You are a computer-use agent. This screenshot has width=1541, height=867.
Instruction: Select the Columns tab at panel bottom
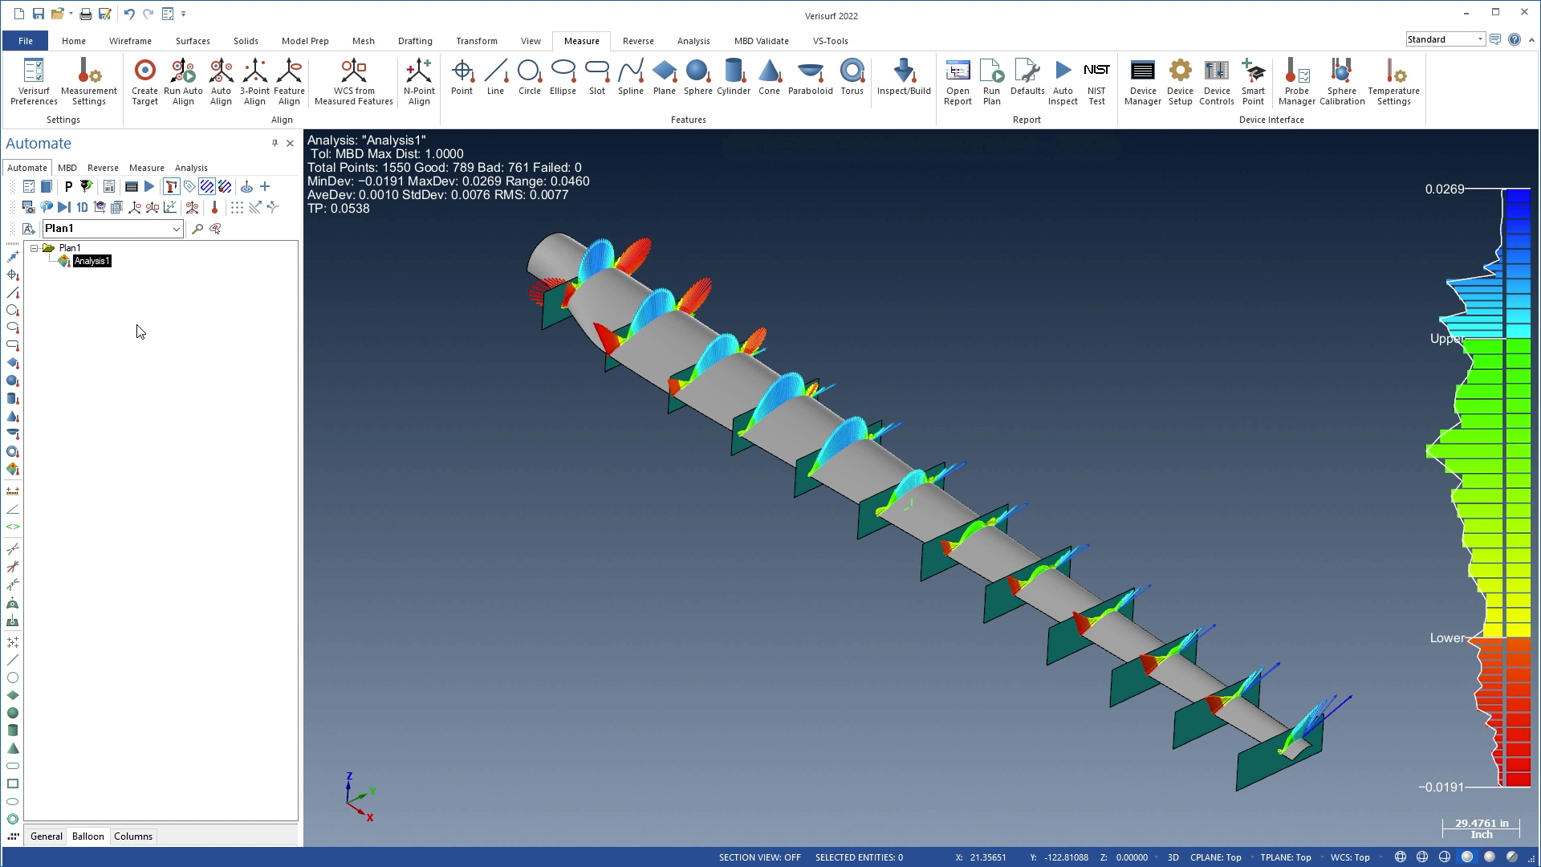pyautogui.click(x=133, y=836)
